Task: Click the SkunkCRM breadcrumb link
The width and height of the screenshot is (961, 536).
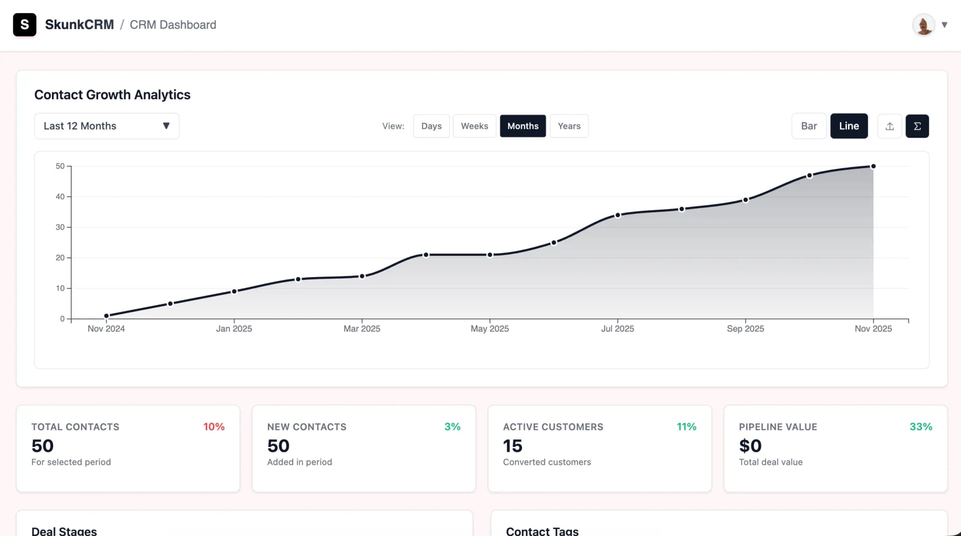Action: (79, 25)
